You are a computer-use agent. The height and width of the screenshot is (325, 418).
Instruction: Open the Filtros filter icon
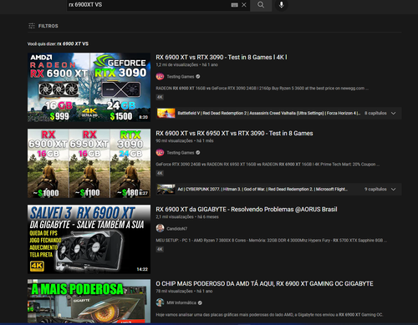click(x=32, y=26)
